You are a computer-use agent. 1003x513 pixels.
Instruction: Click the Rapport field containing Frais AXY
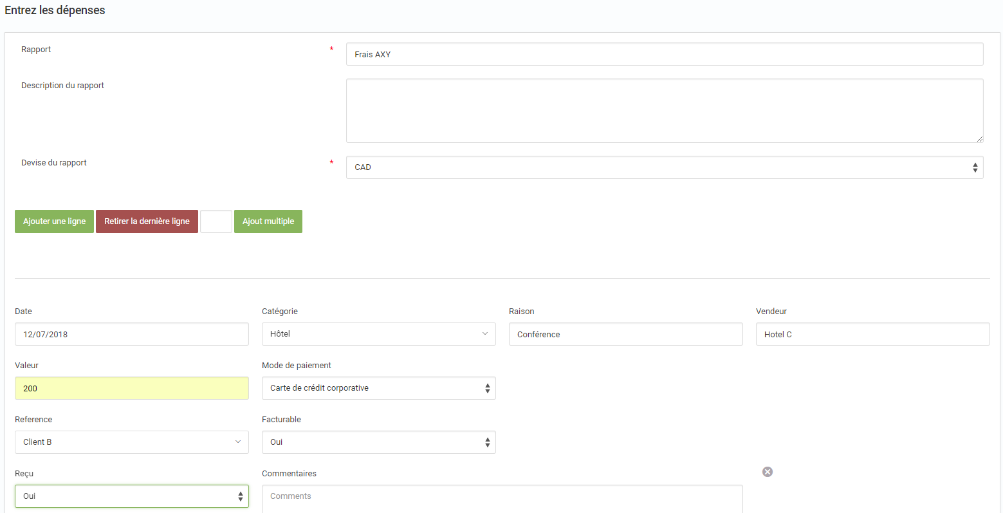coord(665,54)
